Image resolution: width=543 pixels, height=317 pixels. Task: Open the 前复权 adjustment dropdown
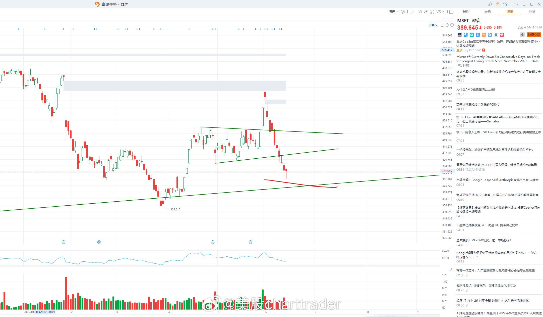pos(433,25)
